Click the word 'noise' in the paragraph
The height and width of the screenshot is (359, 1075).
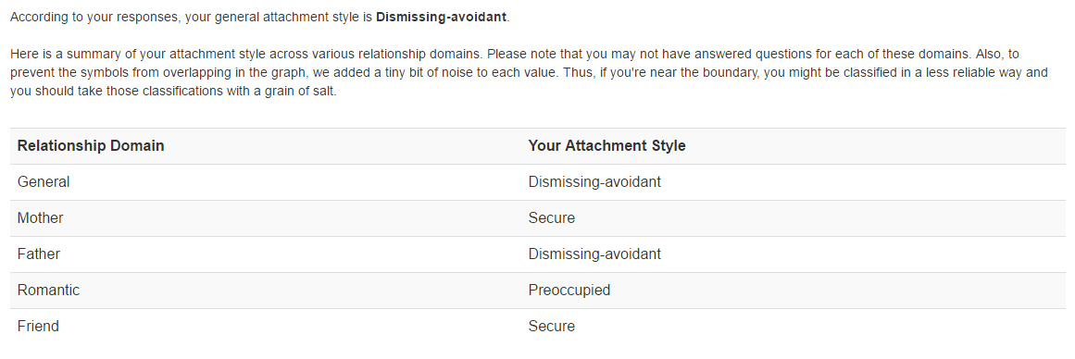pos(456,72)
